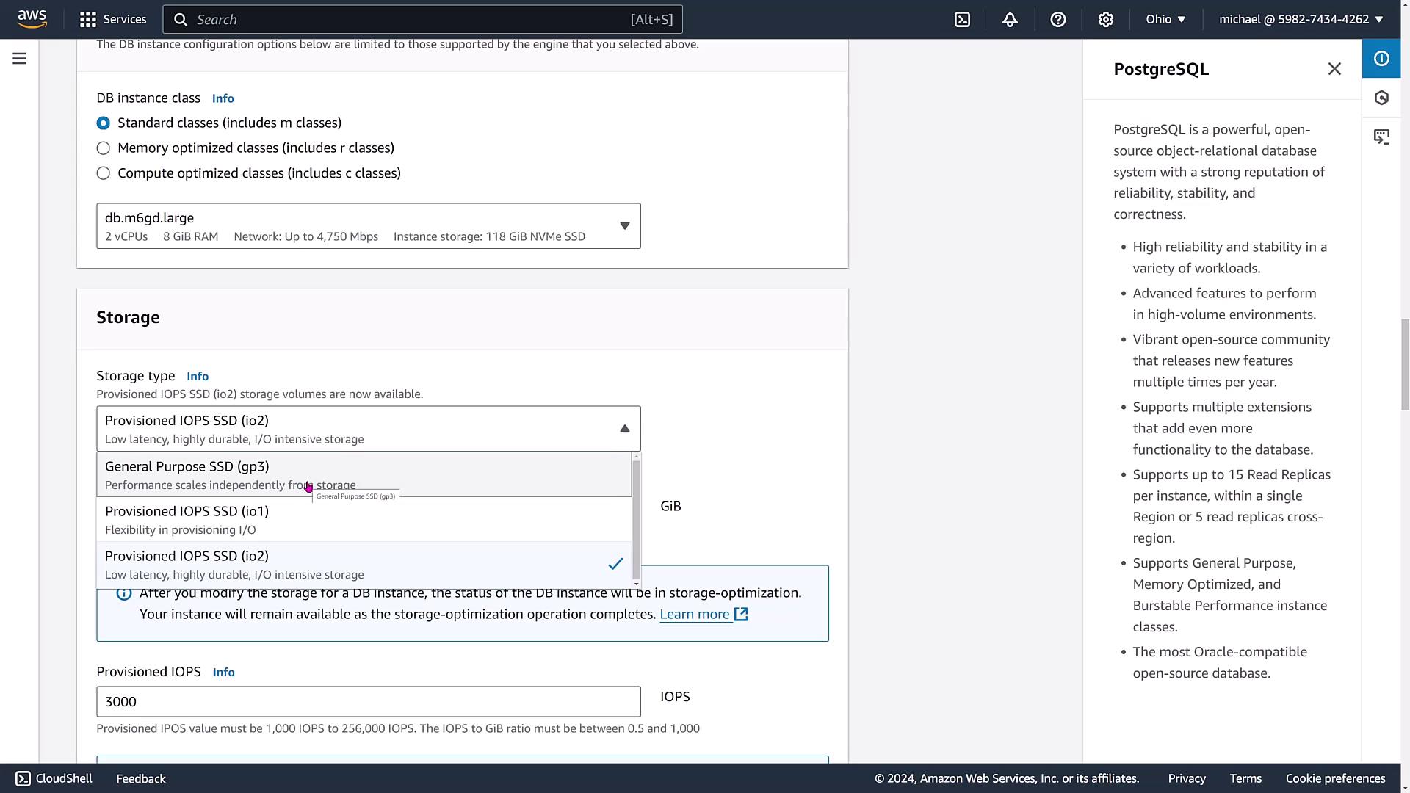Select Compute optimized classes radio option
Viewport: 1410px width, 793px height.
104,173
